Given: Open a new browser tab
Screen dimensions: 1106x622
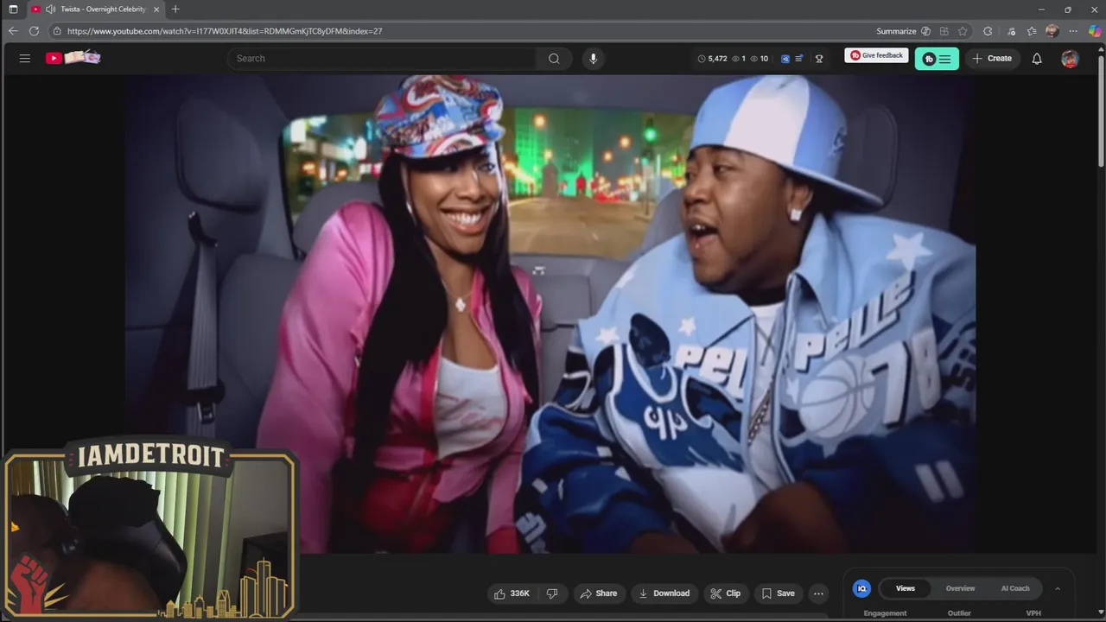Looking at the screenshot, I should 175,10.
